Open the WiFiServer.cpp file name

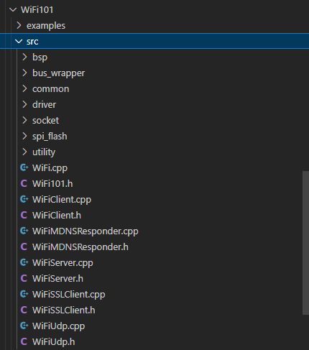(63, 263)
